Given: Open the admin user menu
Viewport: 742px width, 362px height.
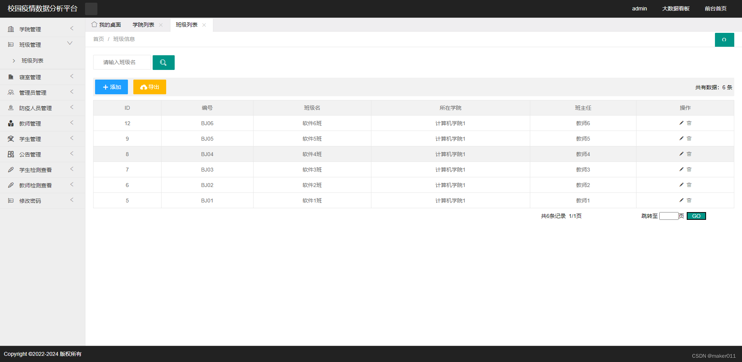Looking at the screenshot, I should coord(639,8).
